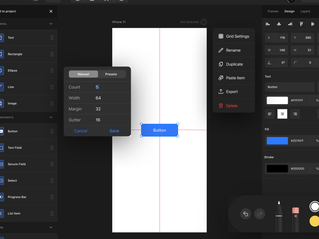
Task: Cancel the grid settings dialog
Action: [x=81, y=131]
